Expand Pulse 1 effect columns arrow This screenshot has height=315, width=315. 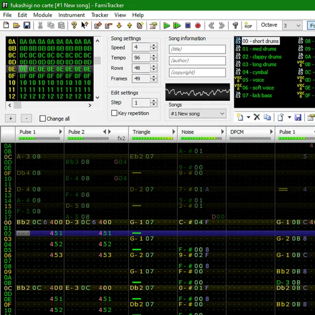[60, 132]
